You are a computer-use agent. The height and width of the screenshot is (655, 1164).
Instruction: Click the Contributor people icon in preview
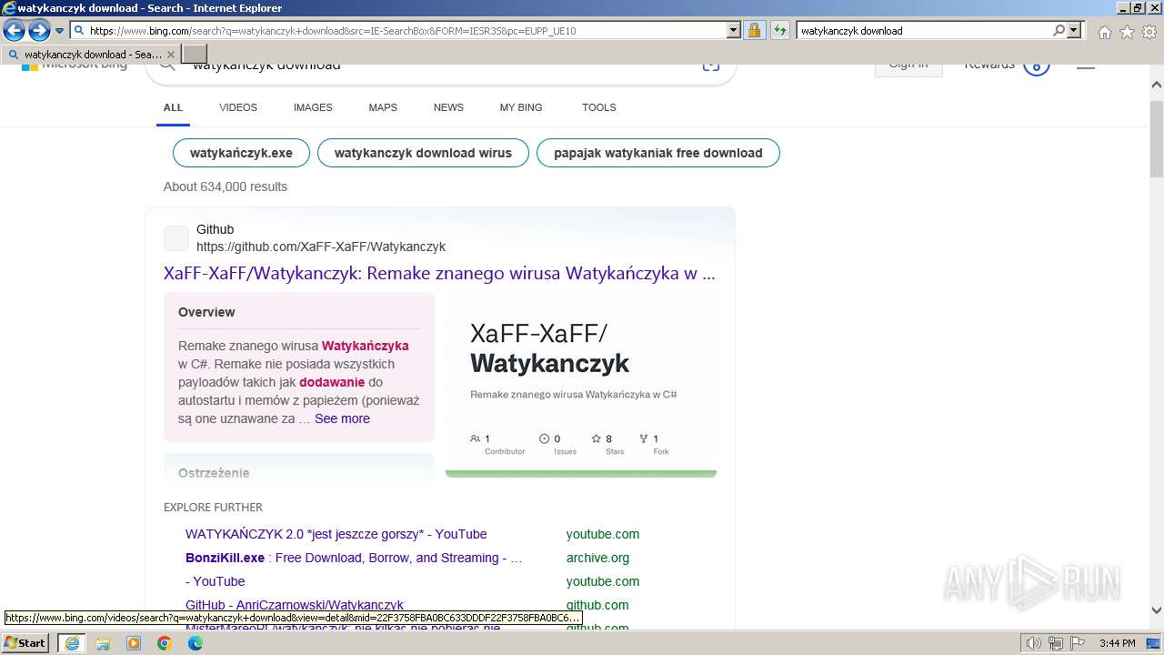[475, 438]
